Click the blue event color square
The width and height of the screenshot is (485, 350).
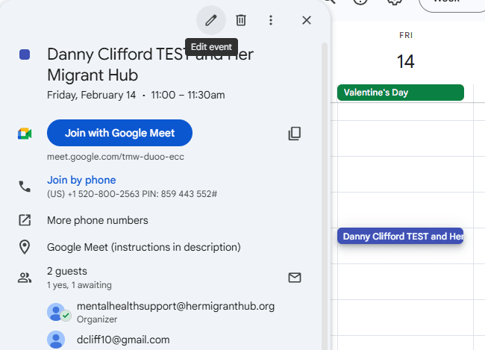click(25, 54)
